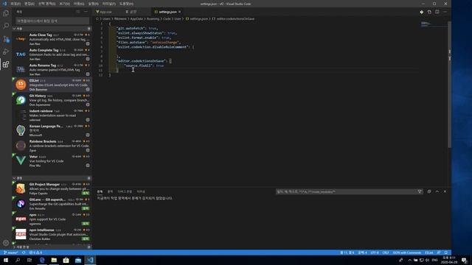Open Run and Debug view in activity bar
The image size is (472, 265).
(6, 52)
